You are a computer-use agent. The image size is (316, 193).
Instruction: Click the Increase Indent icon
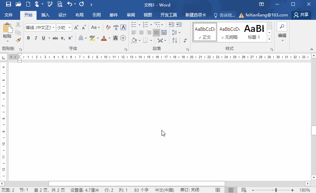(179, 24)
